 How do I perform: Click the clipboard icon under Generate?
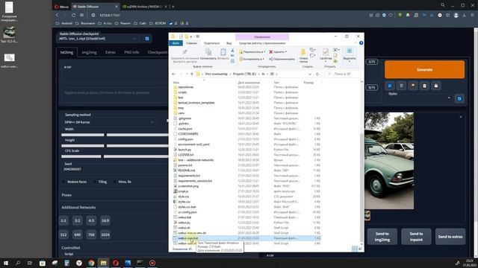424,86
